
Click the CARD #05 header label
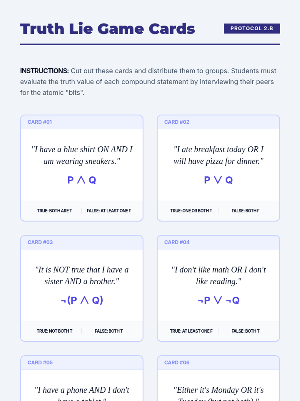40,363
